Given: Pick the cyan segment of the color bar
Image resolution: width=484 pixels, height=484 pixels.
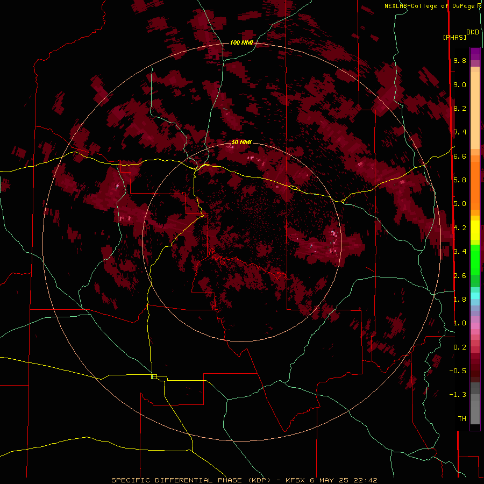Looking at the screenshot, I should [x=475, y=295].
